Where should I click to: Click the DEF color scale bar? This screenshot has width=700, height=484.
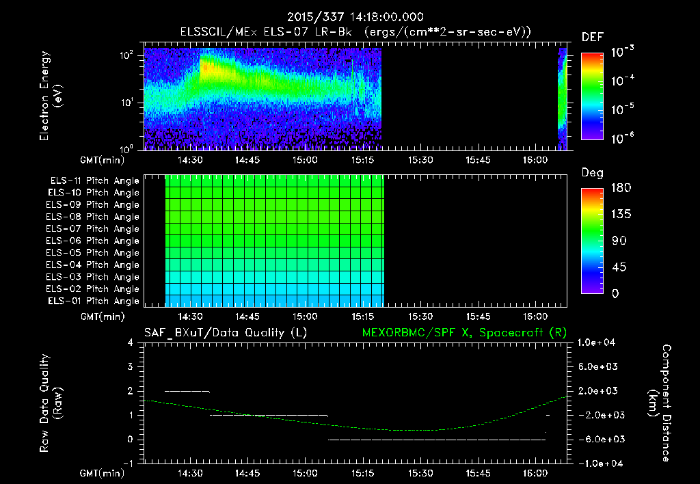pyautogui.click(x=592, y=96)
